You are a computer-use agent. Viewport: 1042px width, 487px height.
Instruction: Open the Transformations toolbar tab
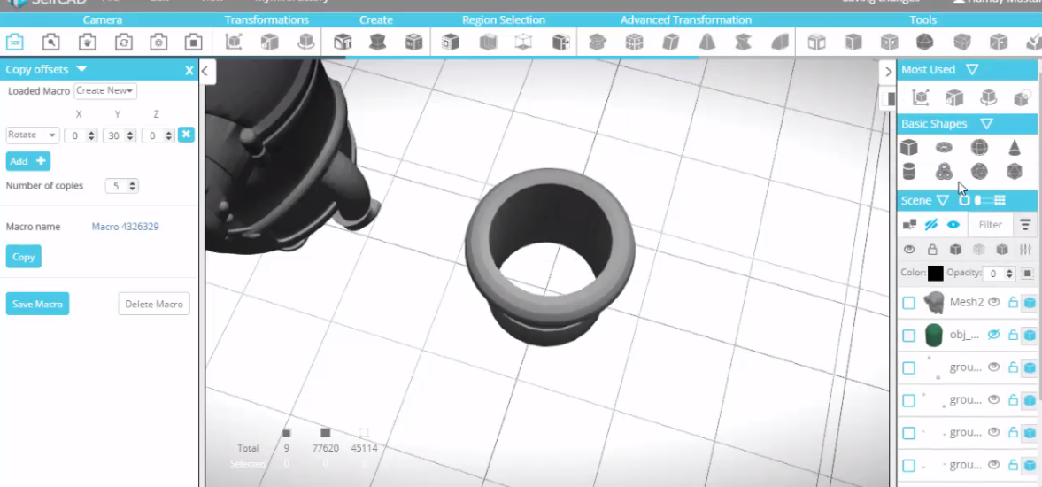point(266,20)
